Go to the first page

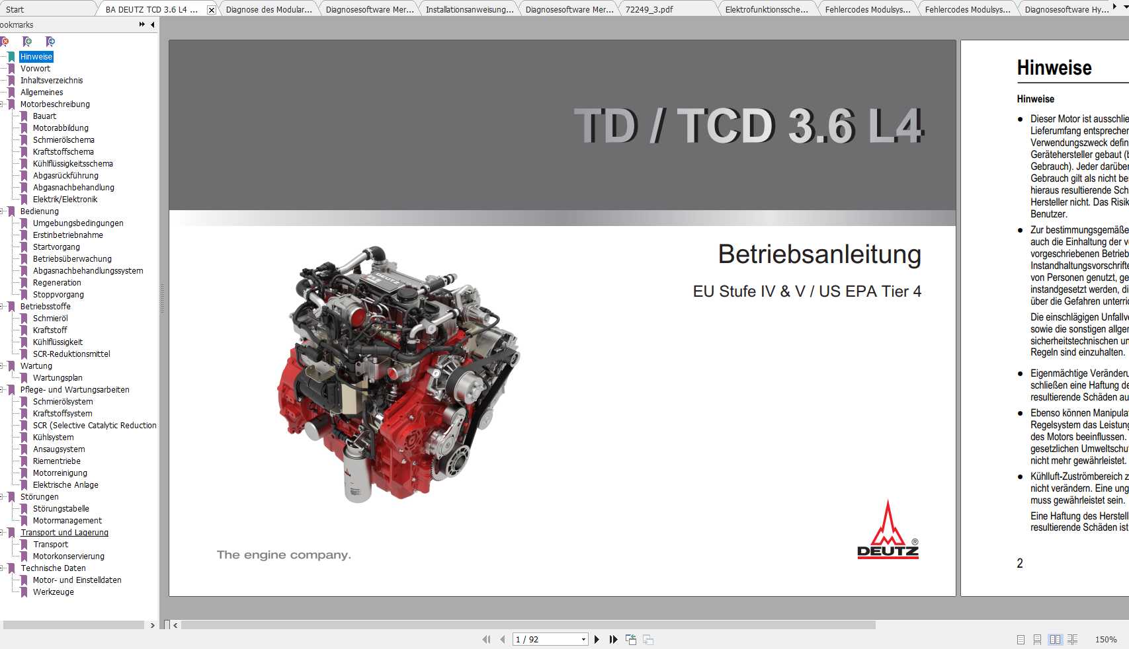point(487,639)
